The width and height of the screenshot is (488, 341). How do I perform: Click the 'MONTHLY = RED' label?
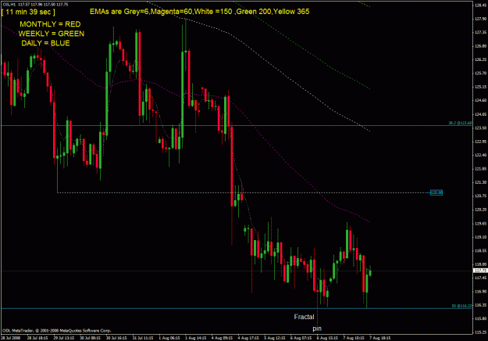point(50,24)
